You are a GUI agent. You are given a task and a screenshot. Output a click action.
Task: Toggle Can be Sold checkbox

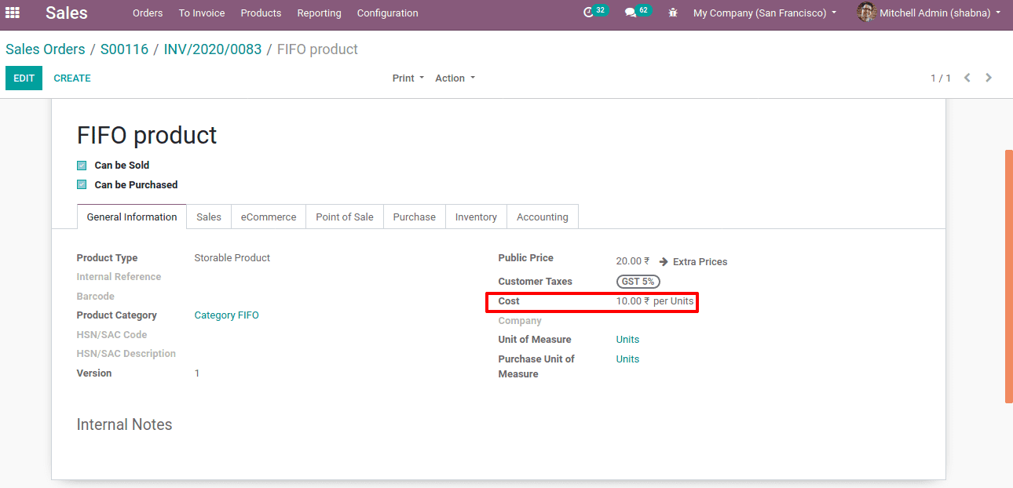[82, 166]
